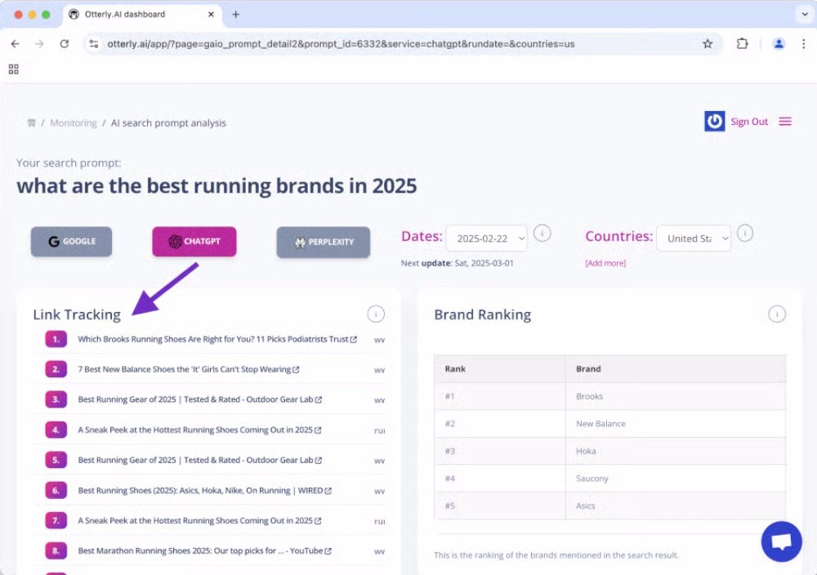
Task: Switch to the Google results tab
Action: pos(72,242)
